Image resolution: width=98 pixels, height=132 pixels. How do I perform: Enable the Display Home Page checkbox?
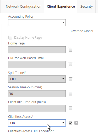tap(10, 38)
